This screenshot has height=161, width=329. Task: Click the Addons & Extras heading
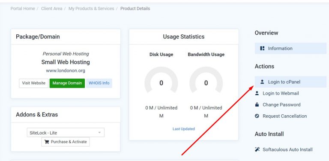click(x=37, y=115)
